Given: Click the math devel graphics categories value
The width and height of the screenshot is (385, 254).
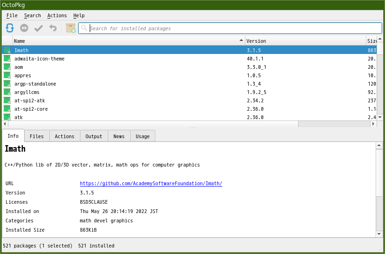Looking at the screenshot, I should [106, 221].
